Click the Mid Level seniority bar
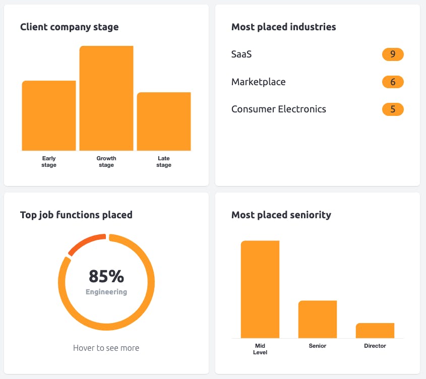Viewport: 426px width, 379px height. (x=260, y=289)
